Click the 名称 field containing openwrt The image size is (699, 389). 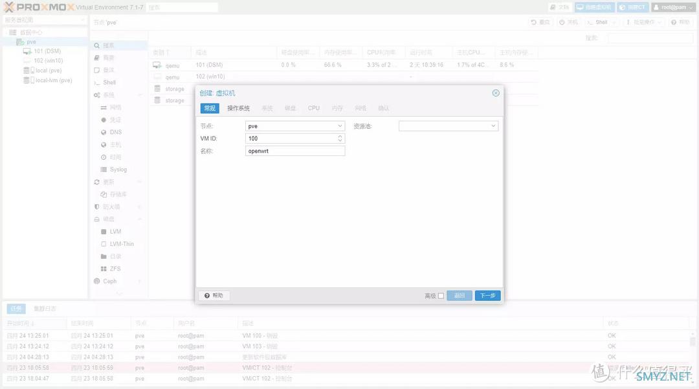(x=295, y=151)
